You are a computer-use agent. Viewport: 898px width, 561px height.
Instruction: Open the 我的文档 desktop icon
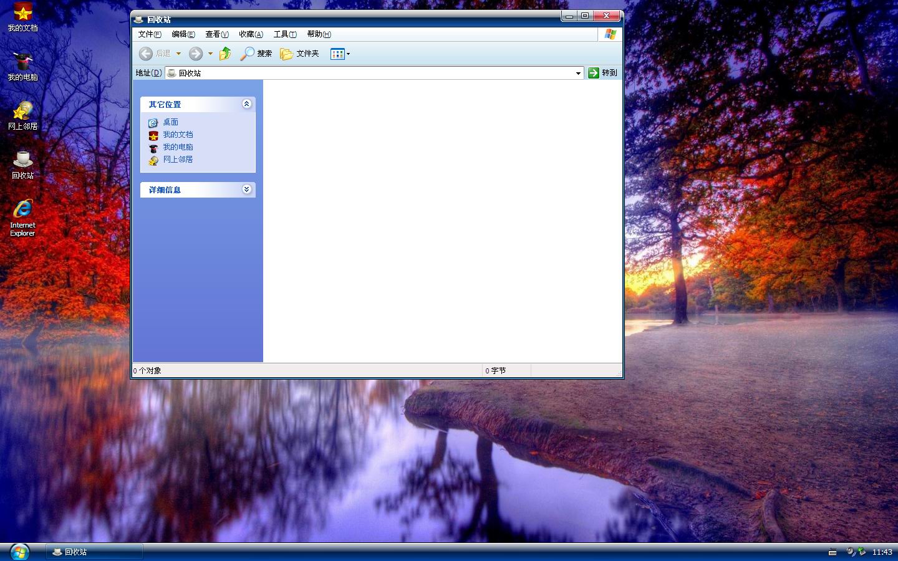click(22, 17)
